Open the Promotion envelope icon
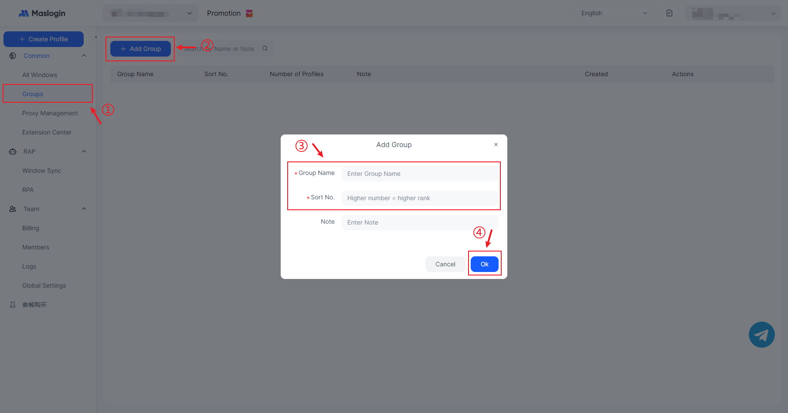Image resolution: width=788 pixels, height=413 pixels. [x=249, y=13]
